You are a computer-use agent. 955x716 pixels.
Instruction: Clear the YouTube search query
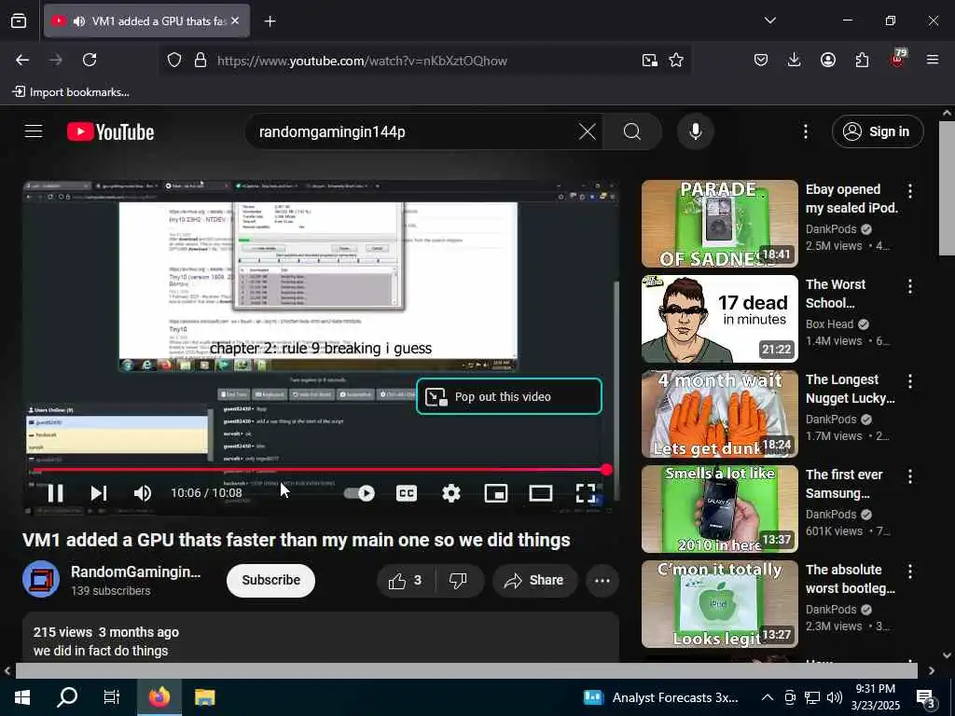(588, 131)
